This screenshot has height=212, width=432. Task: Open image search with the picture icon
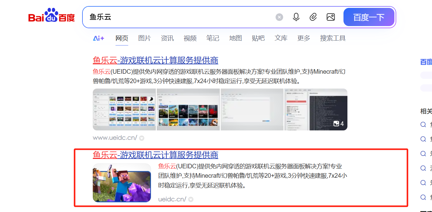(x=331, y=17)
